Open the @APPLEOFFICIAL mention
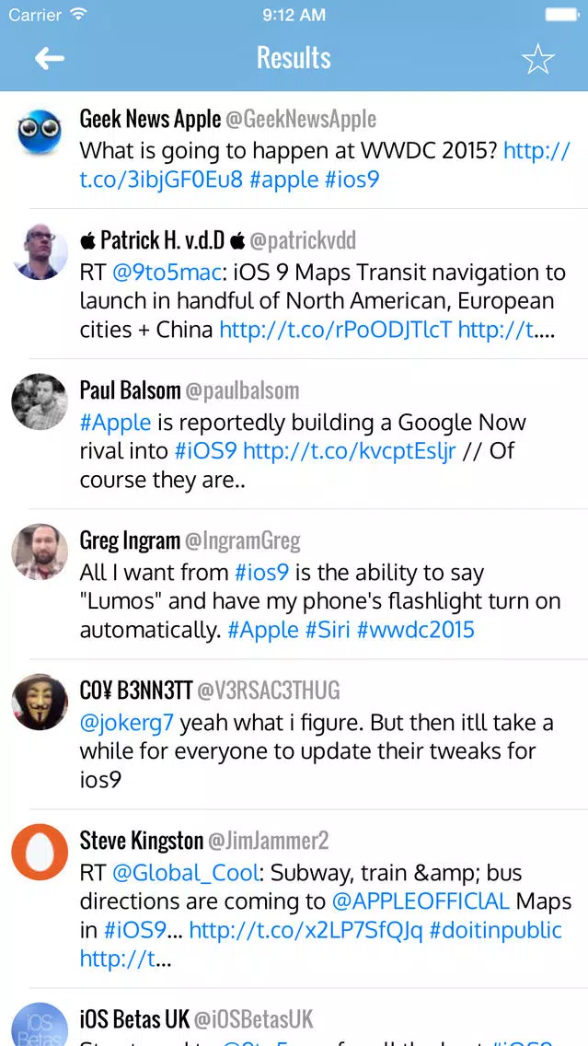The image size is (588, 1046). coord(421,901)
